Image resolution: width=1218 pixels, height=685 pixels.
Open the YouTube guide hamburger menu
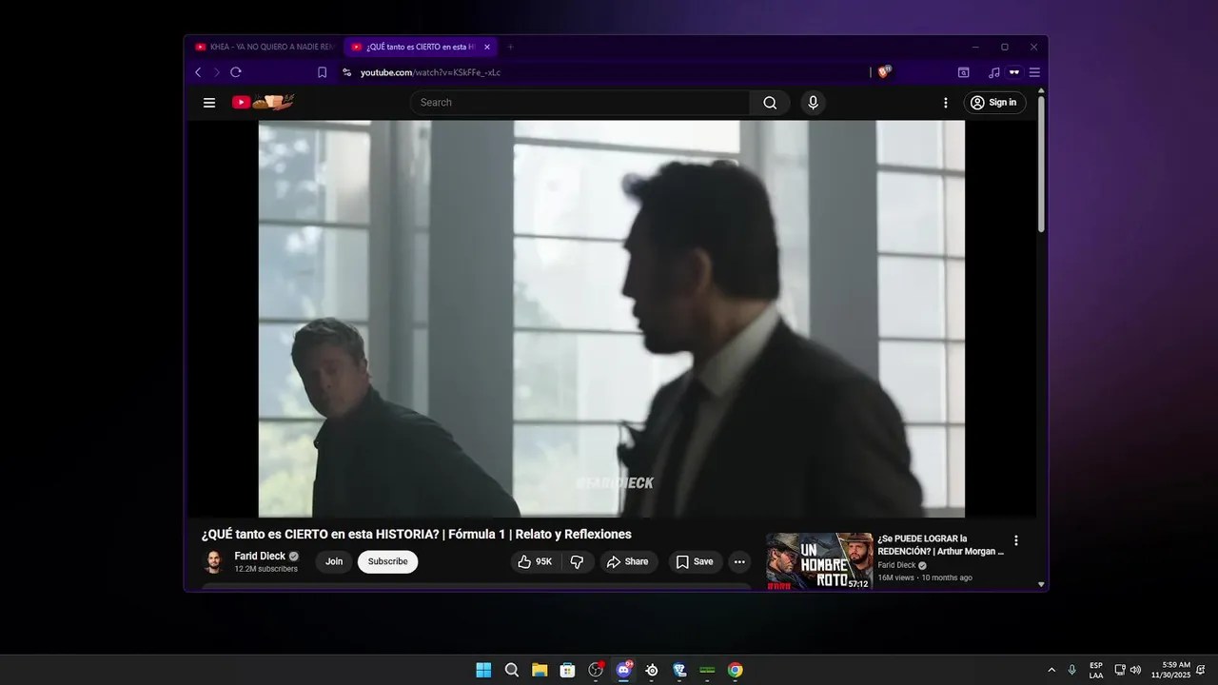pos(209,103)
